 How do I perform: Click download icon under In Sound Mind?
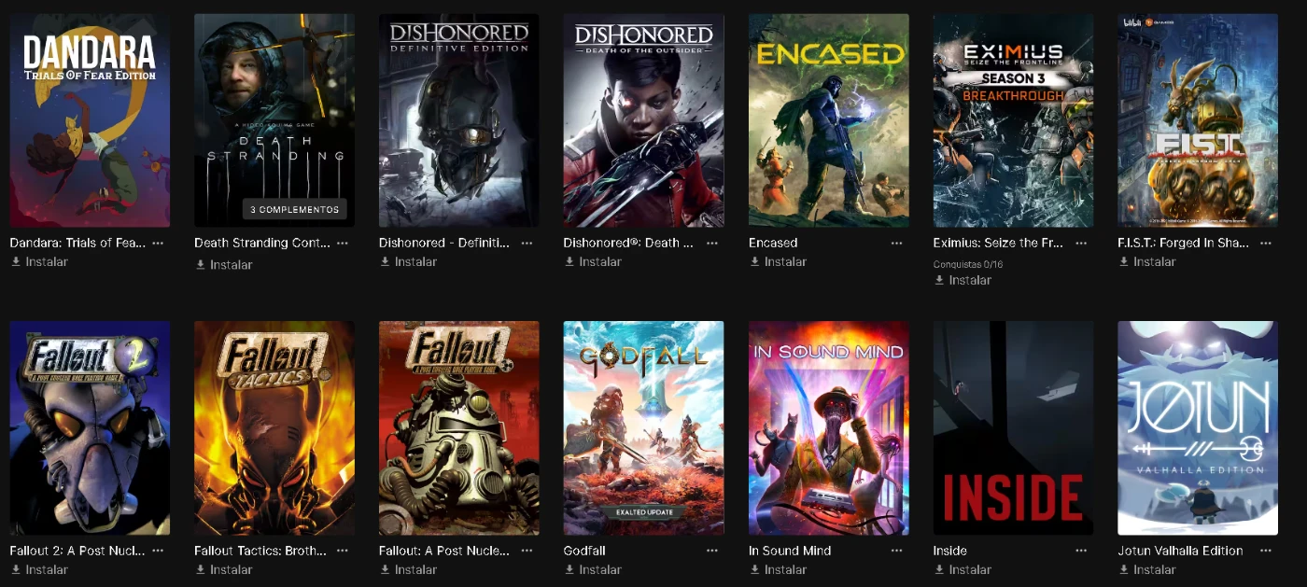click(x=754, y=569)
